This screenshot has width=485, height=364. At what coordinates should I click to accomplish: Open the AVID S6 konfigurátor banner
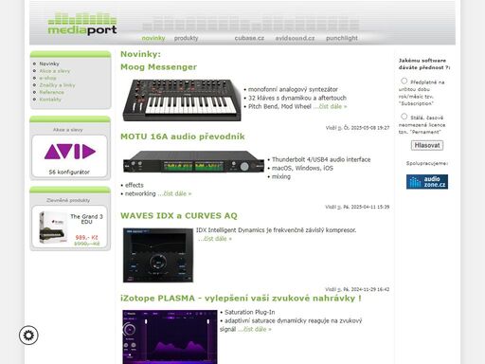(69, 156)
